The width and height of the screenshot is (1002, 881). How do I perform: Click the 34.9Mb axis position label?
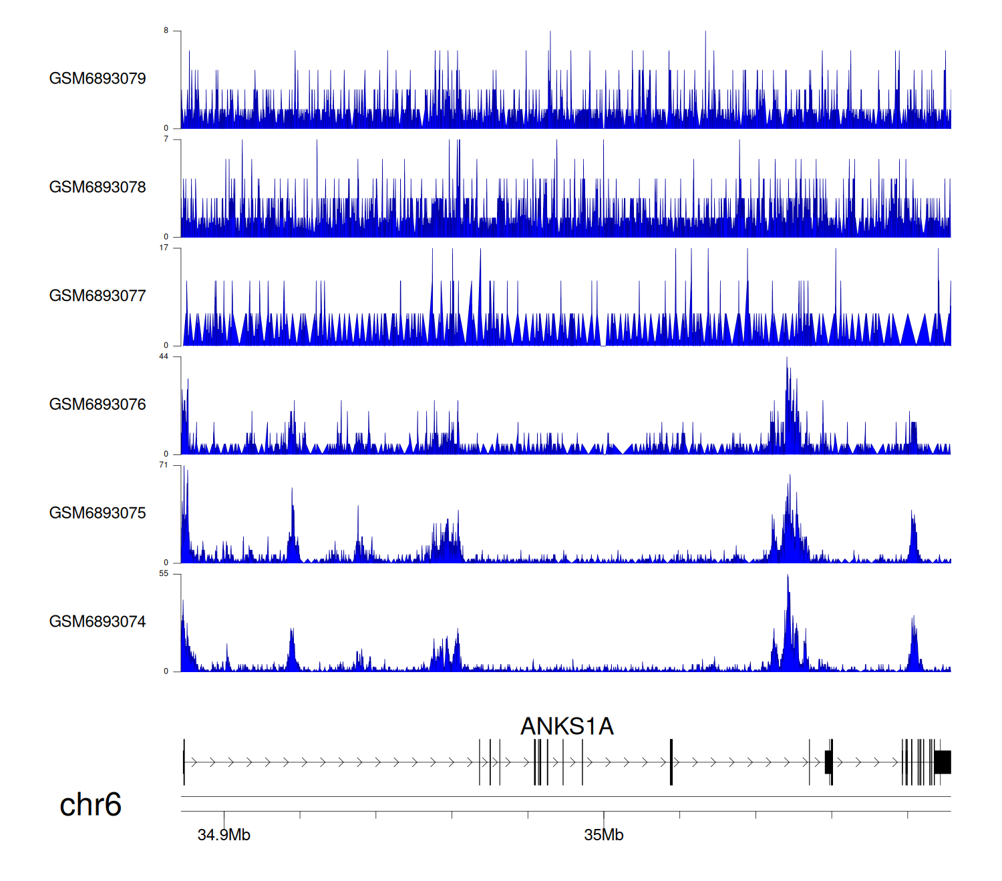(x=224, y=835)
